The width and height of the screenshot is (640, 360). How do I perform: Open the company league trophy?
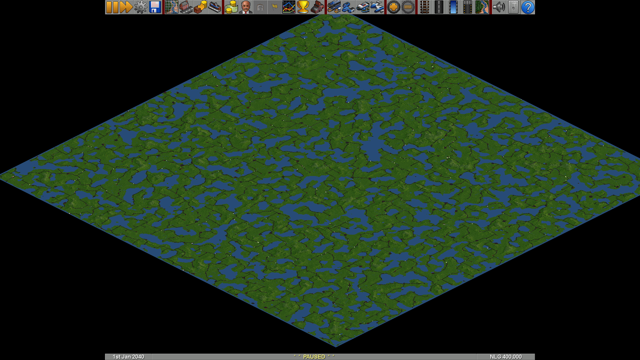point(303,7)
